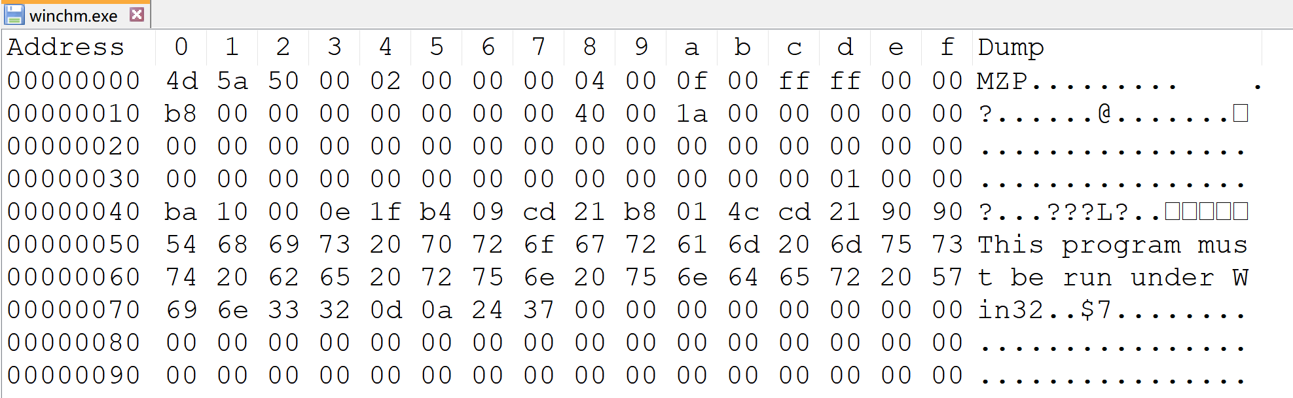
Task: Select column header 'a'
Action: pos(691,47)
